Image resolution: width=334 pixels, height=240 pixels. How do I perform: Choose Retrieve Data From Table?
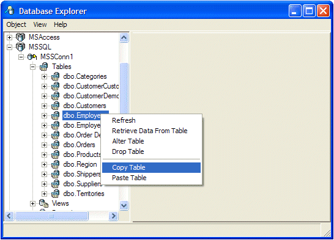pyautogui.click(x=150, y=131)
